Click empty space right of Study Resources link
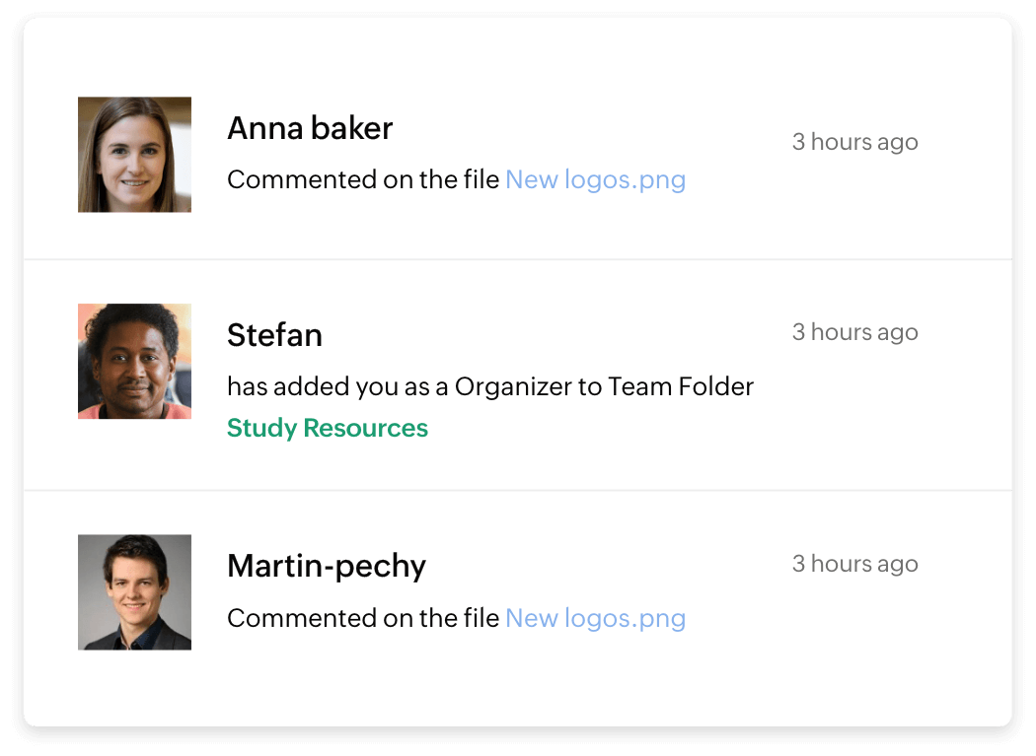1036x756 pixels. coord(641,430)
